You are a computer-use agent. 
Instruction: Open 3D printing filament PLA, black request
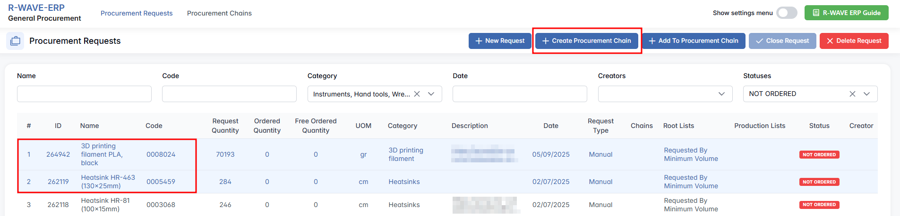[x=102, y=154]
